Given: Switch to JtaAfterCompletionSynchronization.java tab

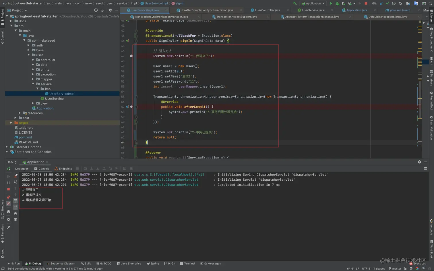Looking at the screenshot, I should point(207,10).
